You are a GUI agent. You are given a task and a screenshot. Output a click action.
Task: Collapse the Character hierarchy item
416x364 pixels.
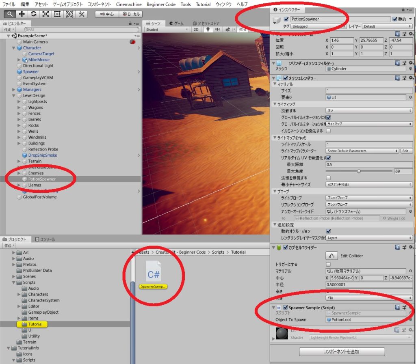13,48
